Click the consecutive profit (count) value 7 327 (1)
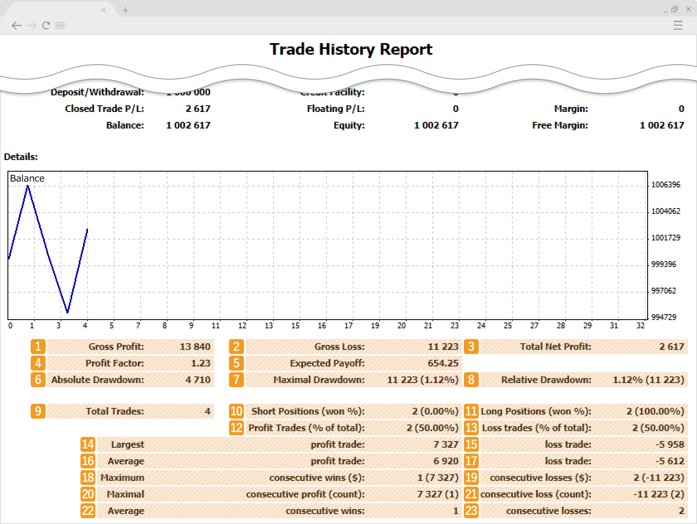 (x=438, y=494)
